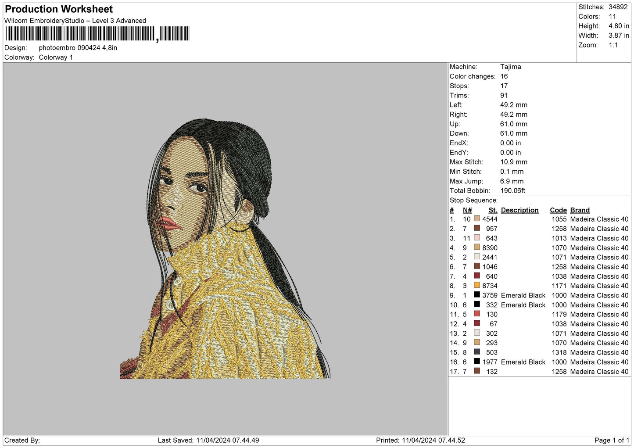Click the orange-yellow swatch in stop row 8
634x448 pixels.
[x=477, y=285]
